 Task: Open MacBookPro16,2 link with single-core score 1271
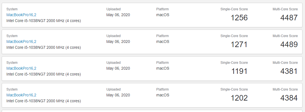[21, 42]
